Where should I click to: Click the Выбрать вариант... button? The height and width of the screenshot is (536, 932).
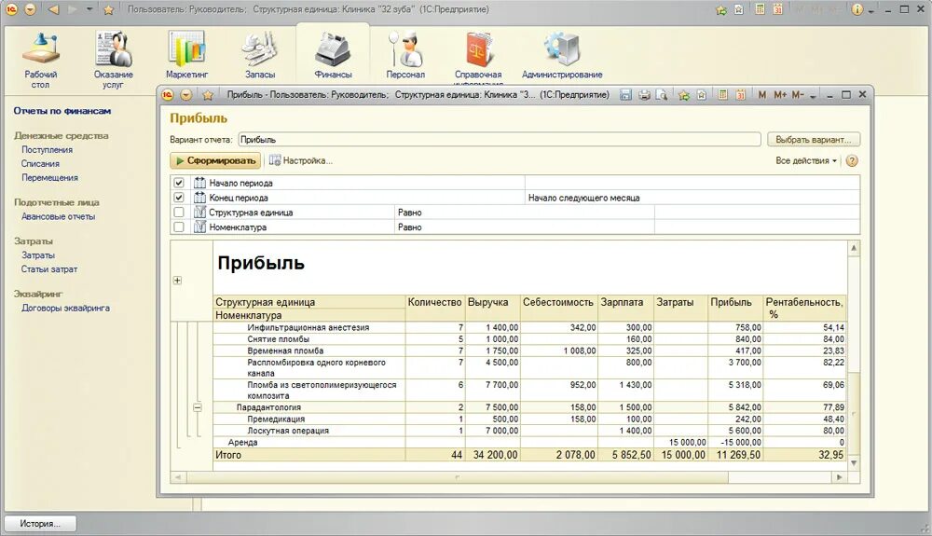click(x=813, y=140)
